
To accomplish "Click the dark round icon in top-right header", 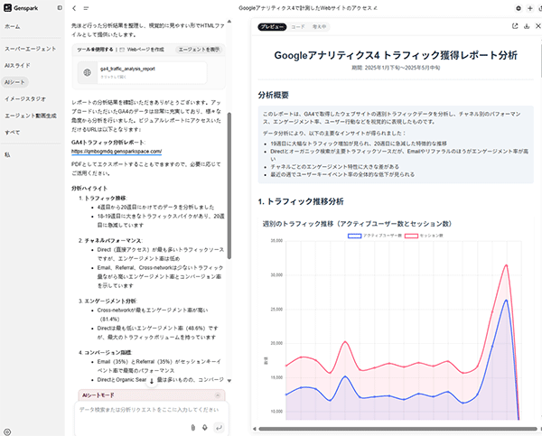I will [519, 8].
